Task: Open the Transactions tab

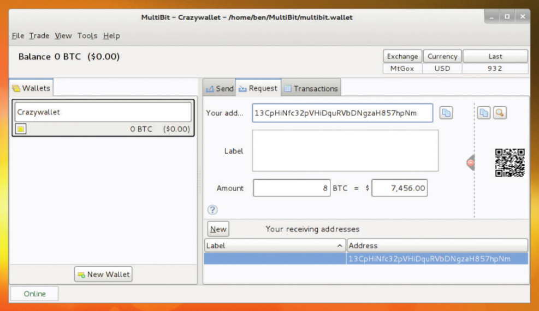Action: [x=311, y=88]
